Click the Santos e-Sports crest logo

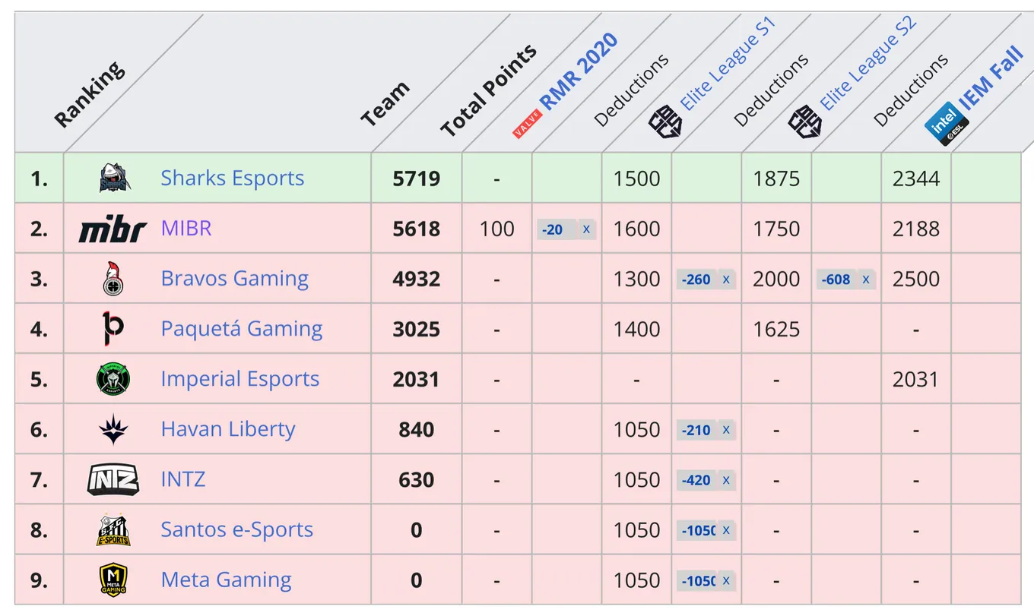pyautogui.click(x=113, y=529)
